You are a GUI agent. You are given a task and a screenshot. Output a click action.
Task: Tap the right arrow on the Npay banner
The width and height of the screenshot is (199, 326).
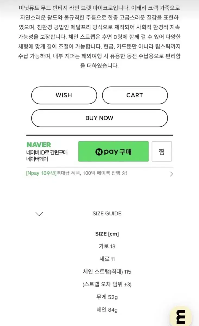click(171, 174)
